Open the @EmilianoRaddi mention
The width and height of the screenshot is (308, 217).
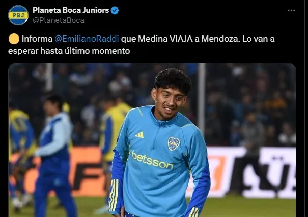(x=87, y=39)
